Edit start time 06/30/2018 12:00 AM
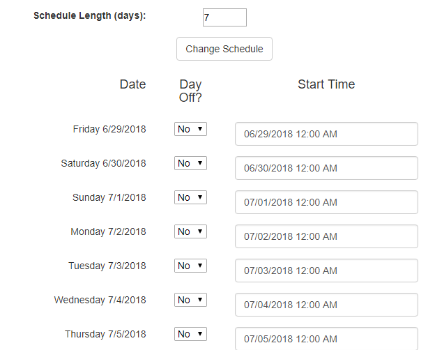This screenshot has width=428, height=350. [x=326, y=168]
